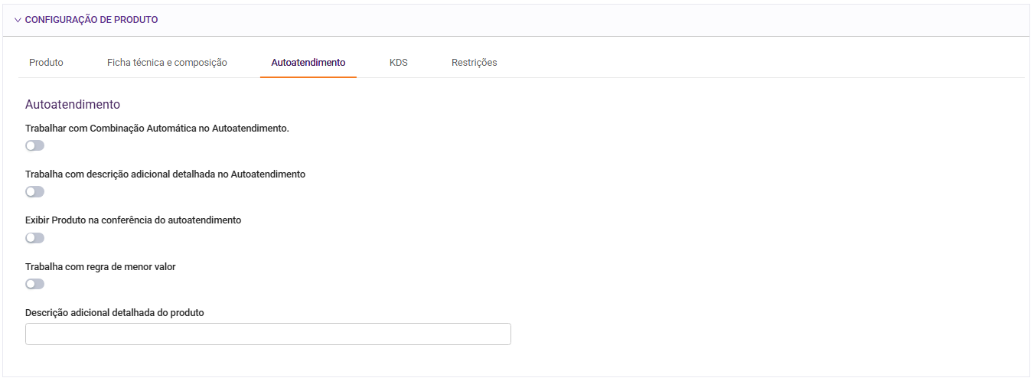1034x378 pixels.
Task: Click the Trabalhar com Combinação Automática label
Action: (x=157, y=129)
